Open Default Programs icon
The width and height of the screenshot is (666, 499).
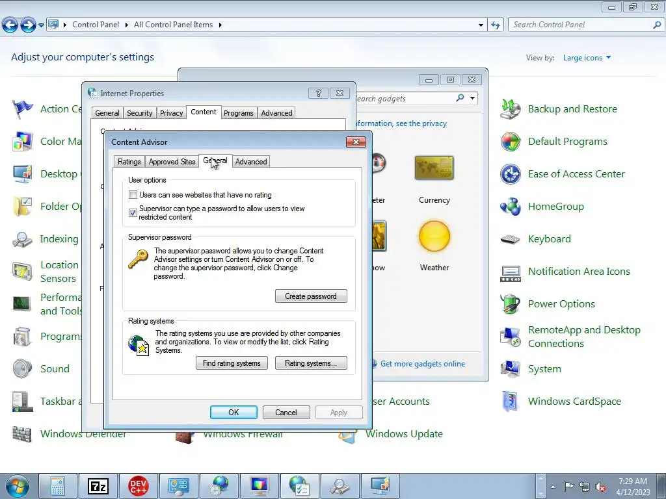click(x=511, y=142)
